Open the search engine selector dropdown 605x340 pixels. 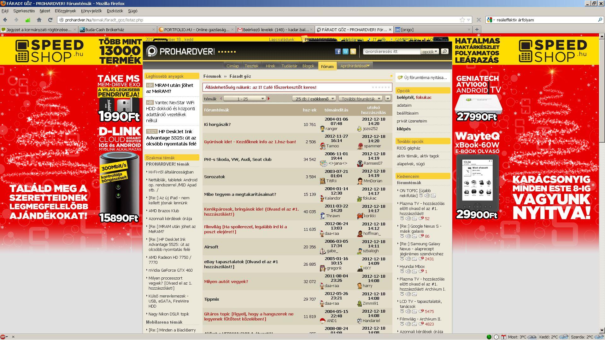pos(491,20)
